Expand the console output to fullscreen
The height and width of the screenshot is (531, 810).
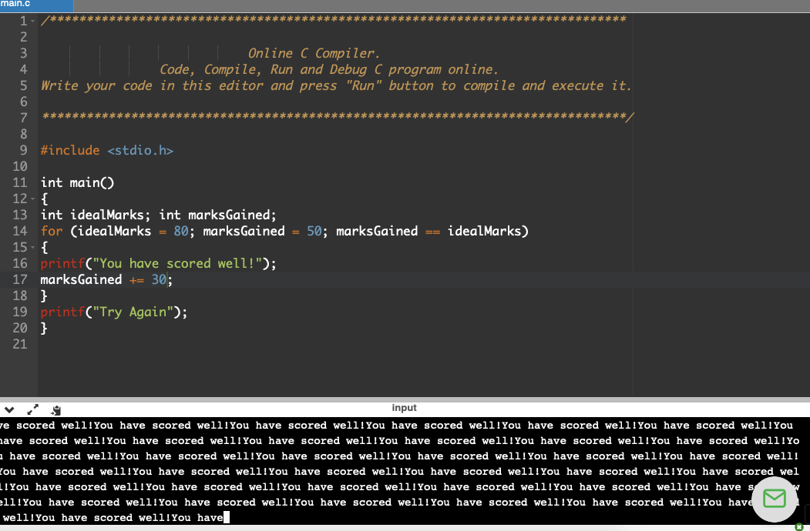(32, 410)
